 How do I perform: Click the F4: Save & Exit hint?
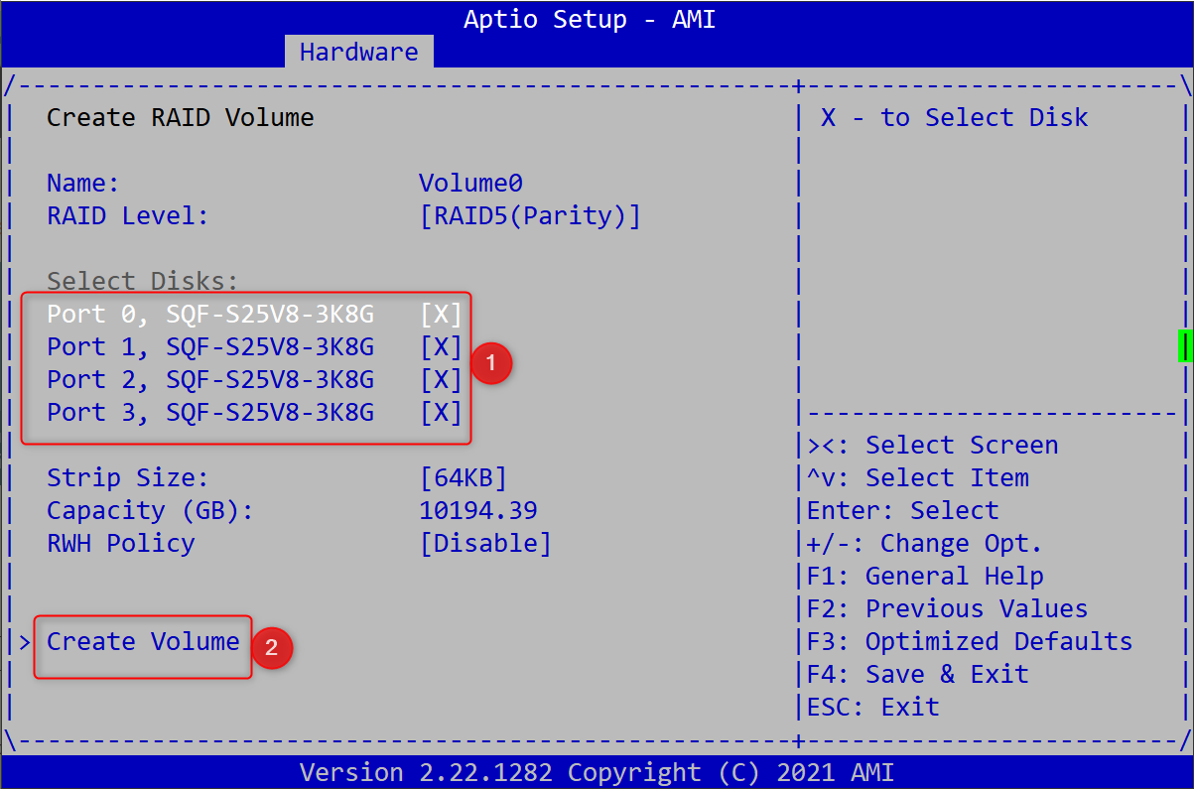[x=917, y=675]
